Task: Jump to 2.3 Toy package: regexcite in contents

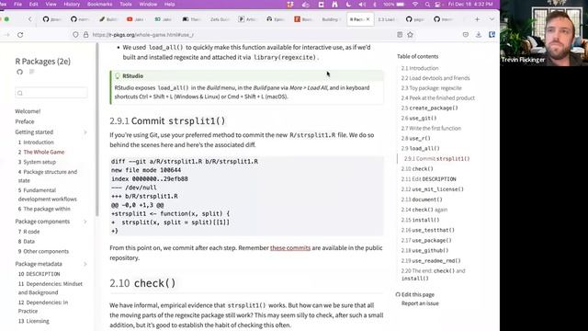Action: coord(431,88)
